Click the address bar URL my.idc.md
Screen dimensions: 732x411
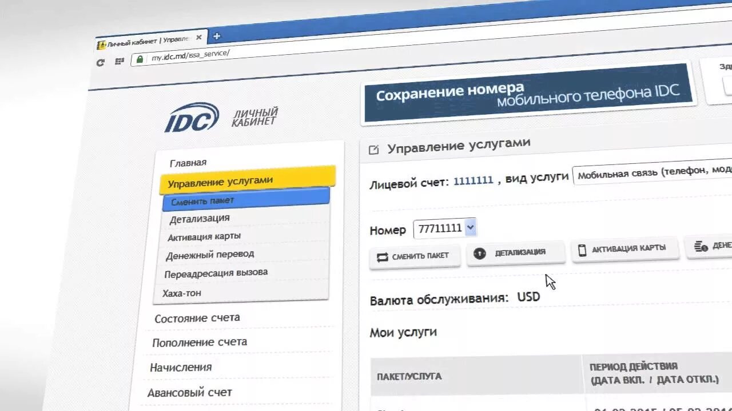click(x=190, y=55)
